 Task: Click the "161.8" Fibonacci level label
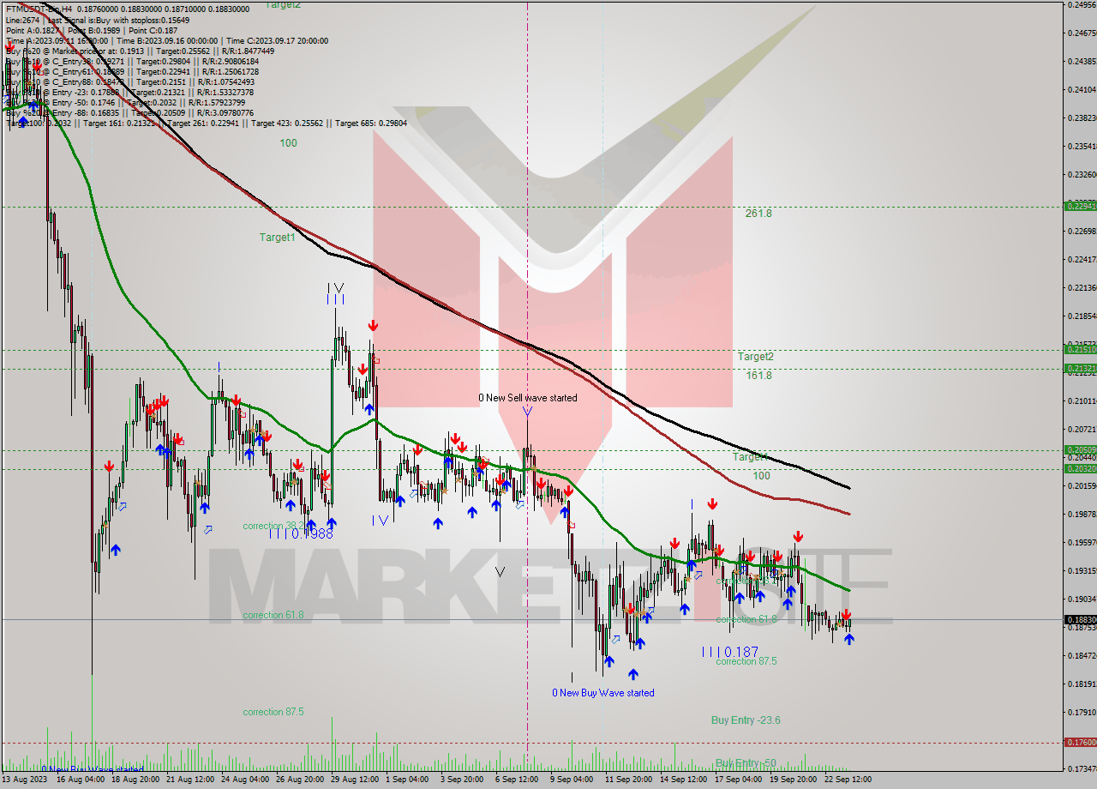point(758,376)
